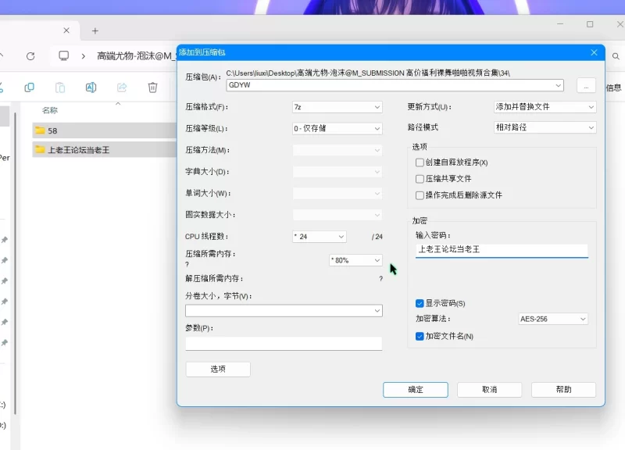Enable 创建自释放程序 checkbox
The height and width of the screenshot is (450, 625).
[x=420, y=162]
